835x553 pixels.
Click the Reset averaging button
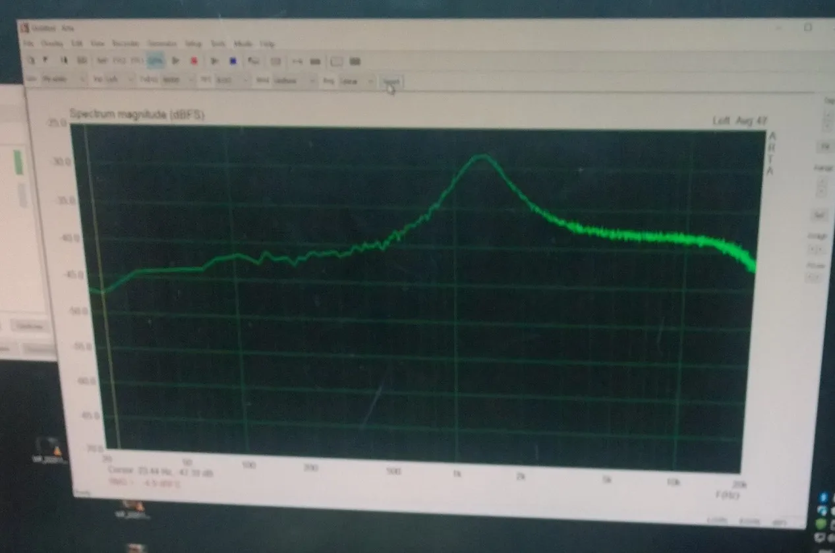coord(391,82)
